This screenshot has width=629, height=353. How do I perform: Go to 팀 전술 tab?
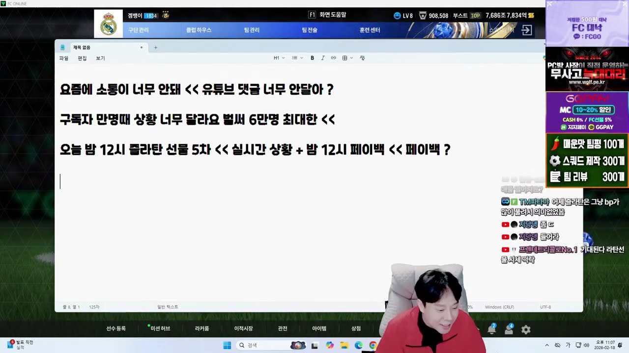coord(310,30)
